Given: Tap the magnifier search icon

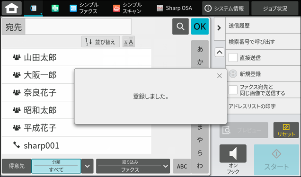Looking at the screenshot, I should (x=180, y=27).
